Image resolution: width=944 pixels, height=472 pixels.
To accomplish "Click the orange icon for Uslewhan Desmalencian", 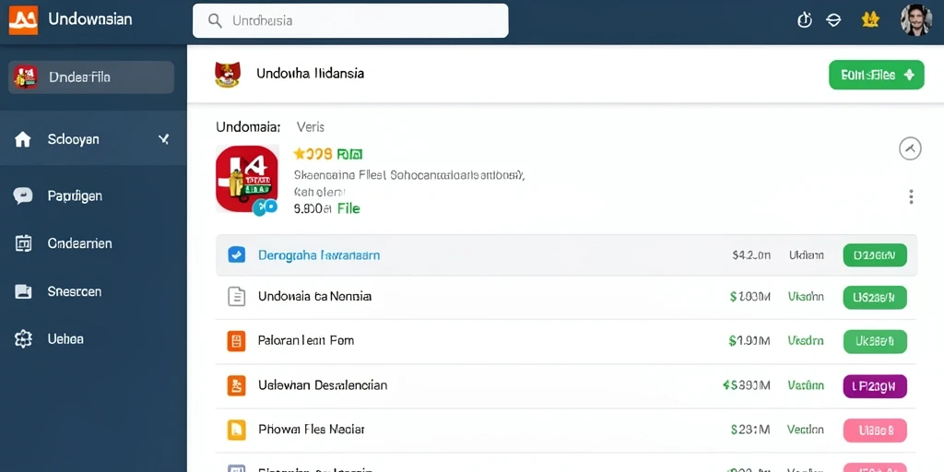I will [x=237, y=385].
